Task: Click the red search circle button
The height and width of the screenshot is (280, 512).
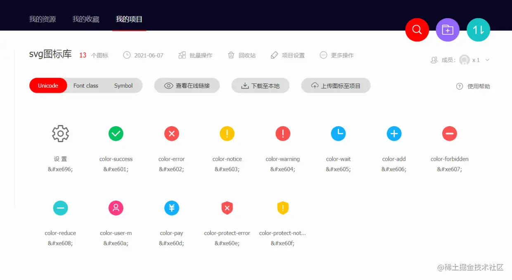Action: point(417,30)
